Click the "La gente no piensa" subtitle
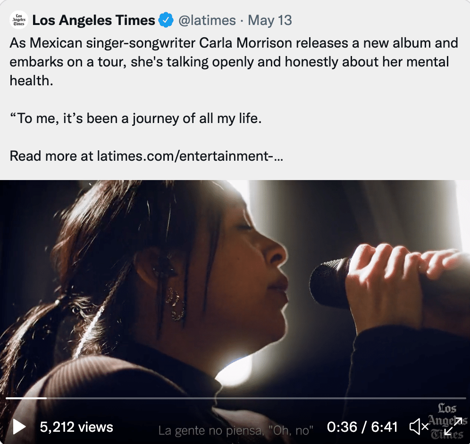 (236, 430)
